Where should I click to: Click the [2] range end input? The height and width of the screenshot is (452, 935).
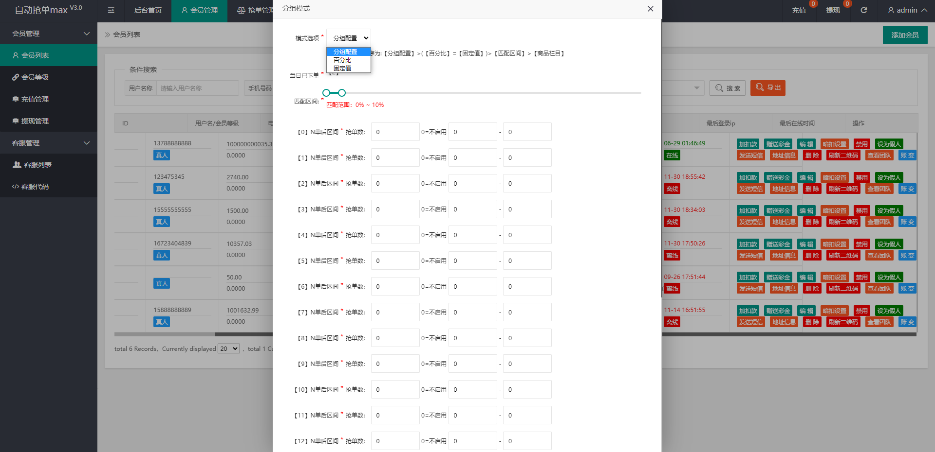[x=527, y=183]
